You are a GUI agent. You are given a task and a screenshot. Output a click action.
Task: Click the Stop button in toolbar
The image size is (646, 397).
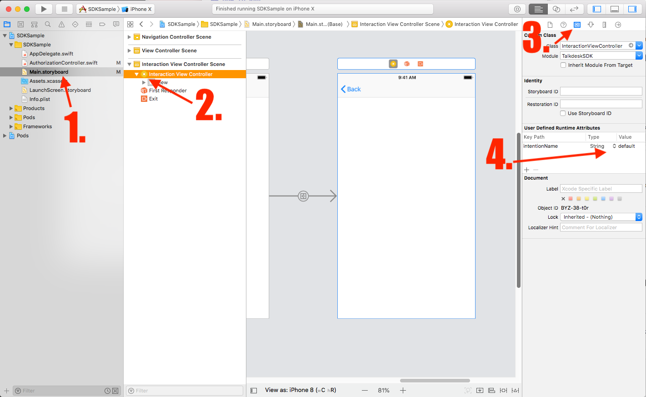[65, 9]
